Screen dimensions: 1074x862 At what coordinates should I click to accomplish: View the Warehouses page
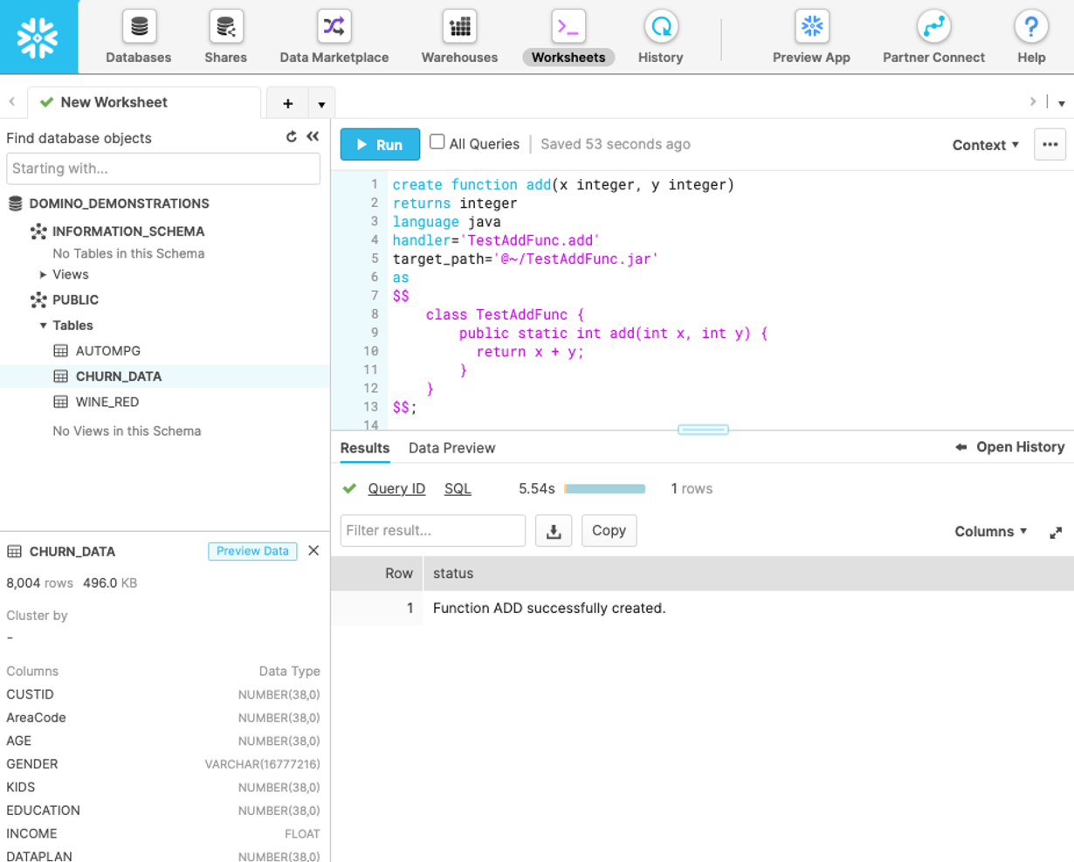pos(458,35)
